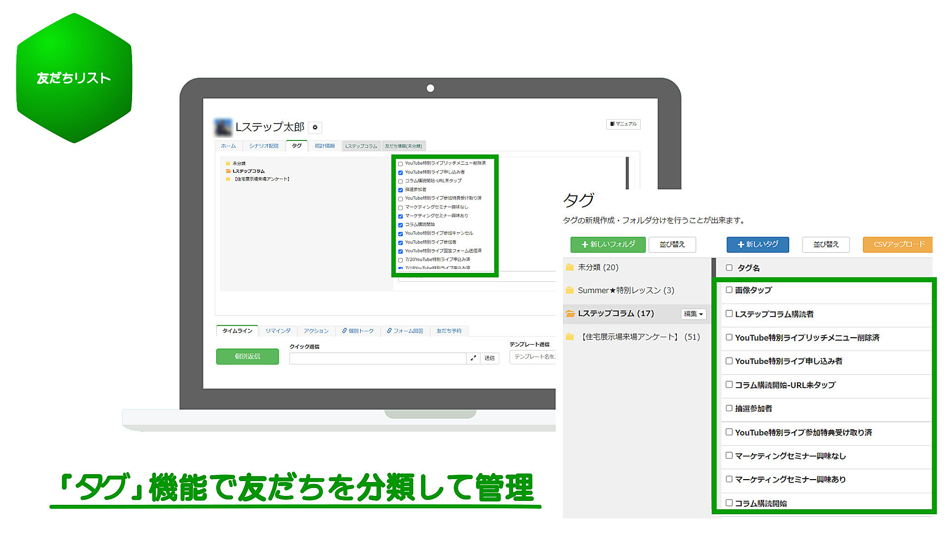This screenshot has width=950, height=534.
Task: Click the orange CSVアップロード button
Action: (898, 244)
